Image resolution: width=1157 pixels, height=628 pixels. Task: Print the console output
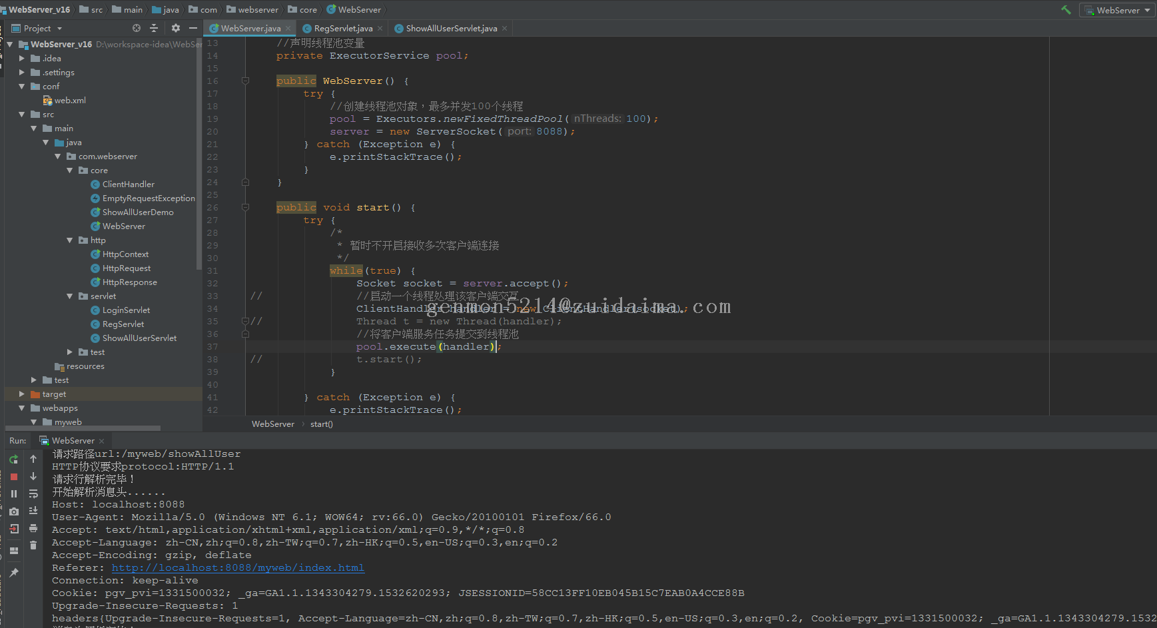(x=33, y=528)
